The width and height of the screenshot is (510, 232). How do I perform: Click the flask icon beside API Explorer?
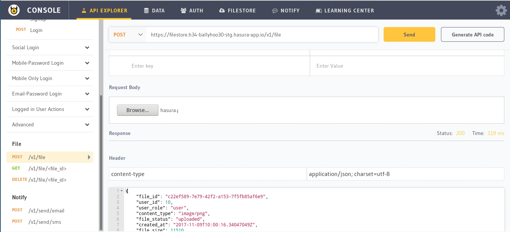pos(84,11)
